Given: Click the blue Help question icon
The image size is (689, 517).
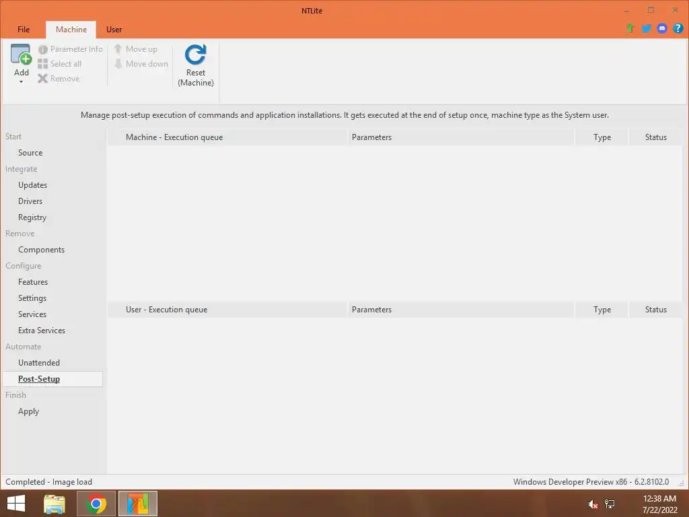Looking at the screenshot, I should (678, 28).
